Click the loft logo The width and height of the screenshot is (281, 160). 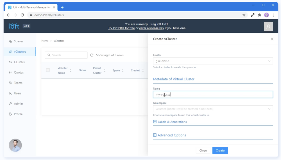pos(14,26)
